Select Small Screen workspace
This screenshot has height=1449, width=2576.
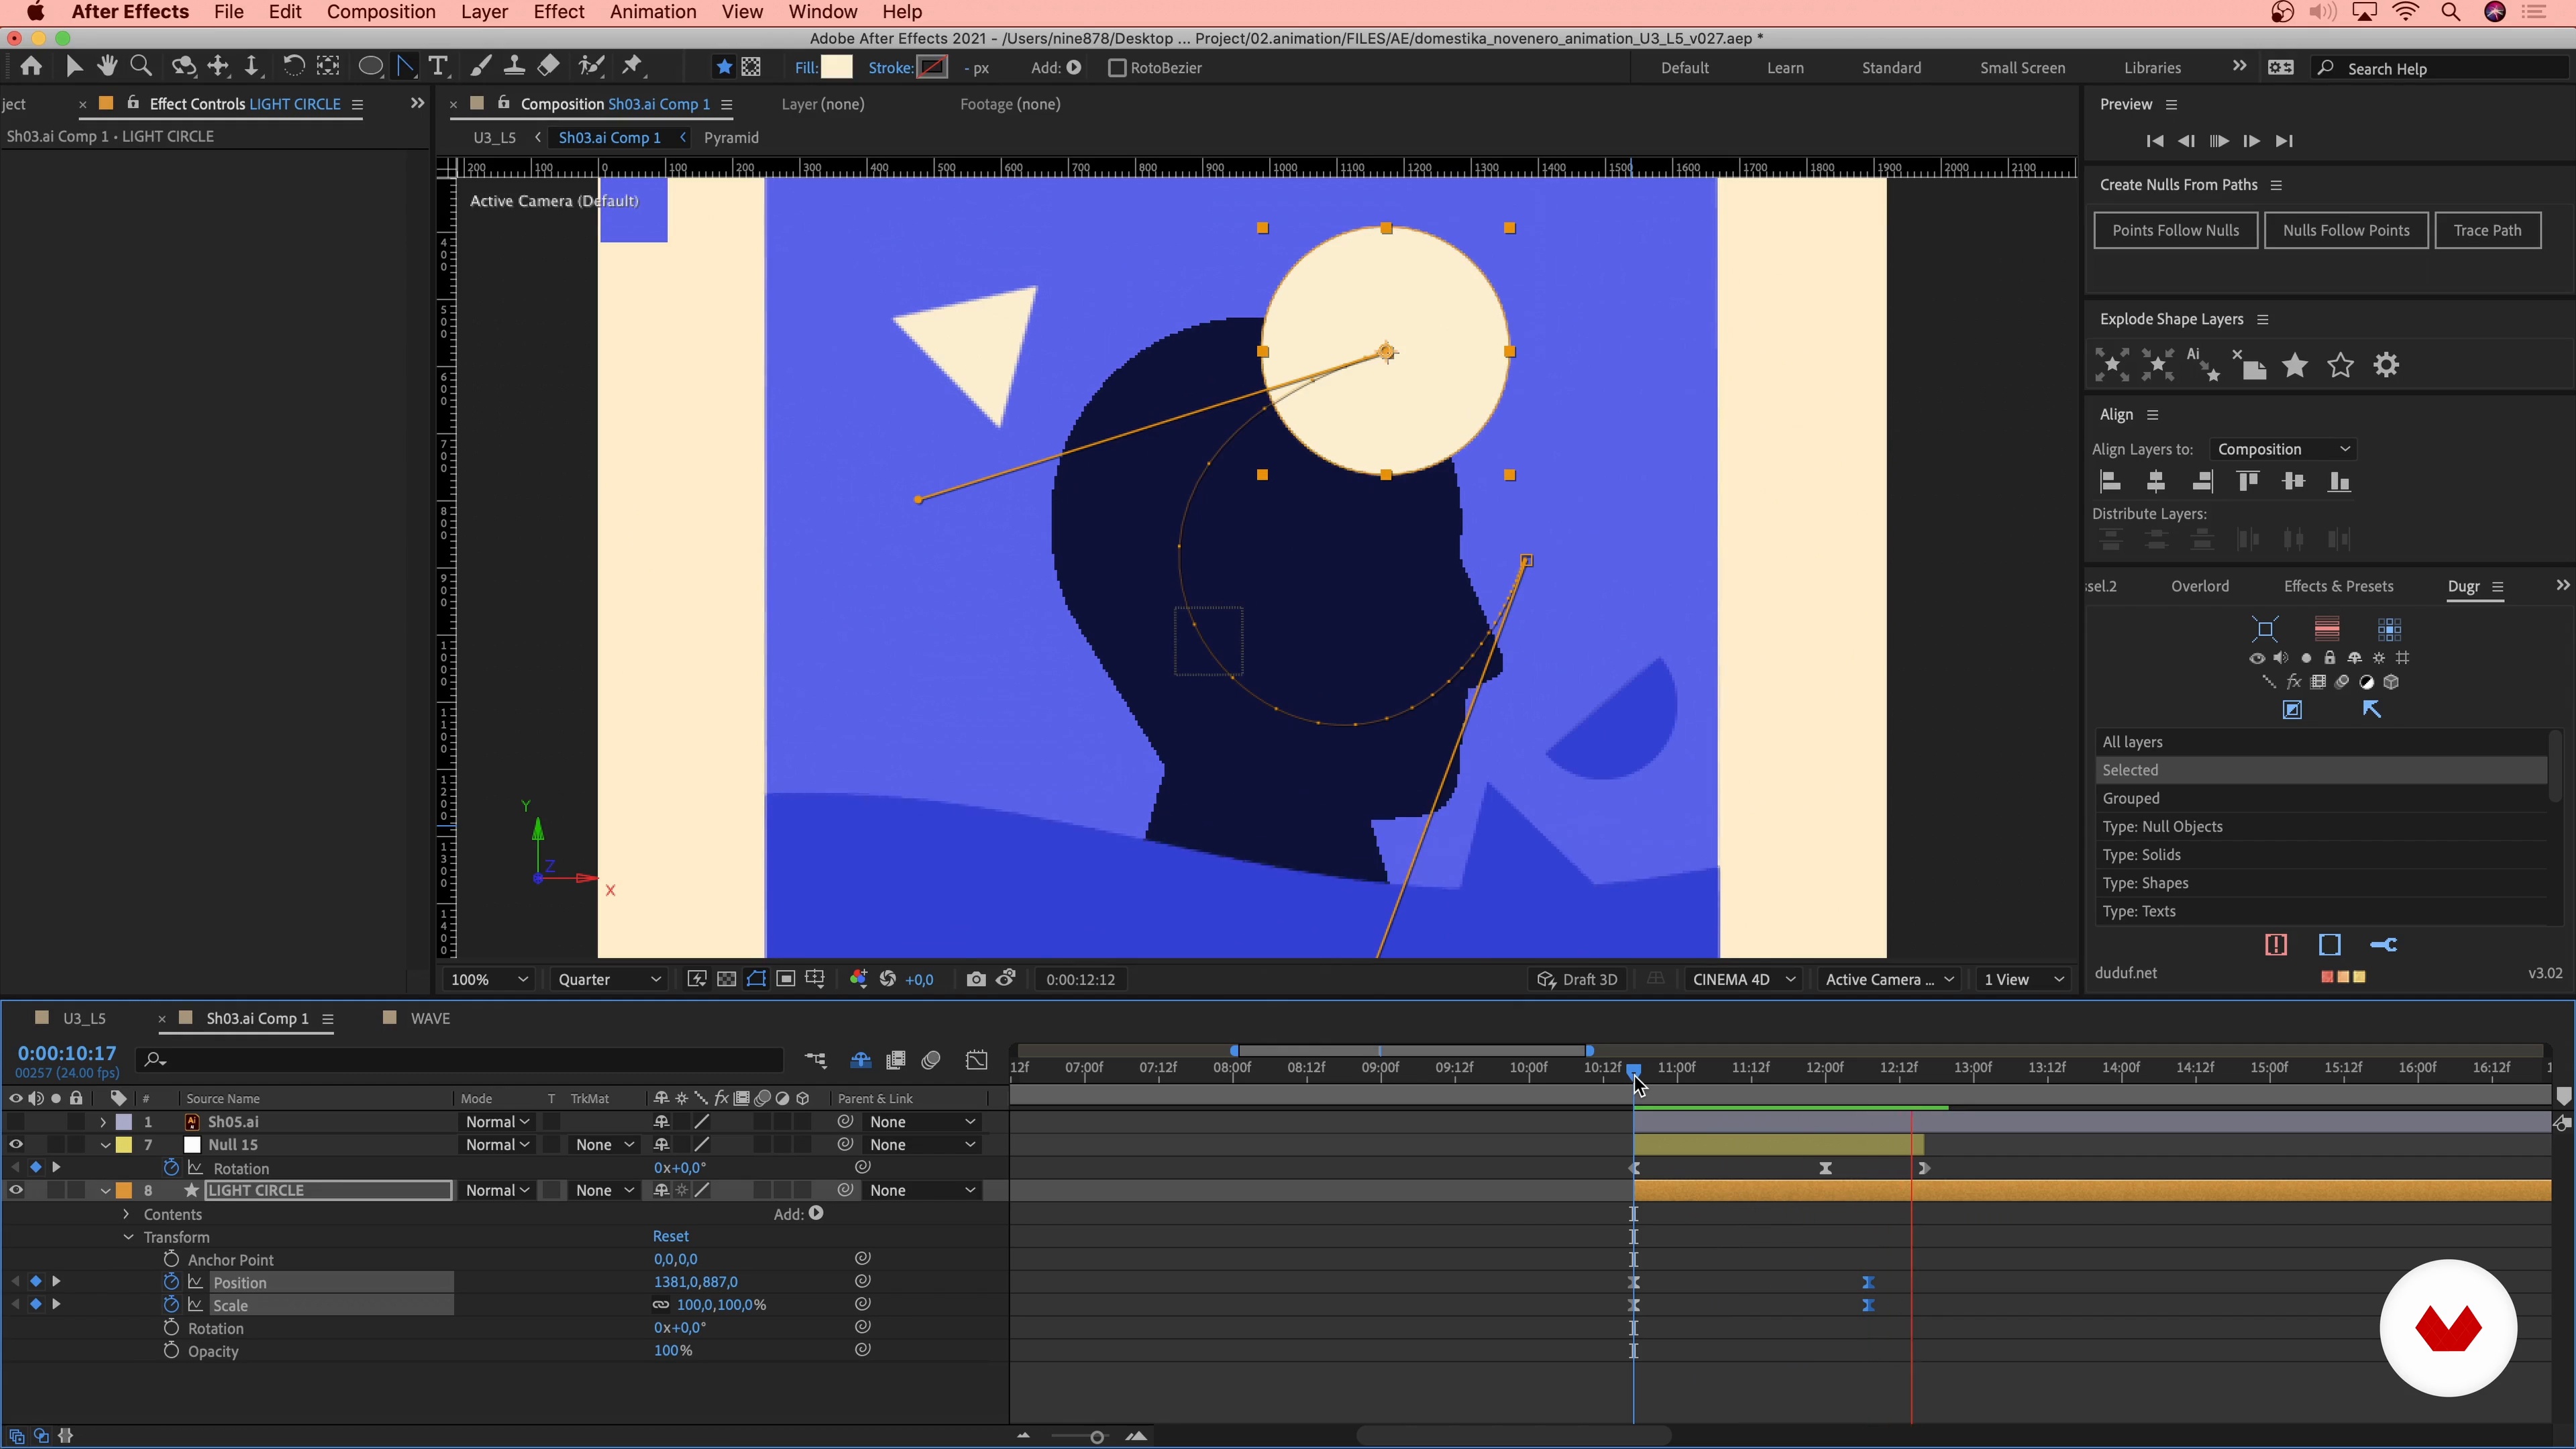(x=2022, y=68)
